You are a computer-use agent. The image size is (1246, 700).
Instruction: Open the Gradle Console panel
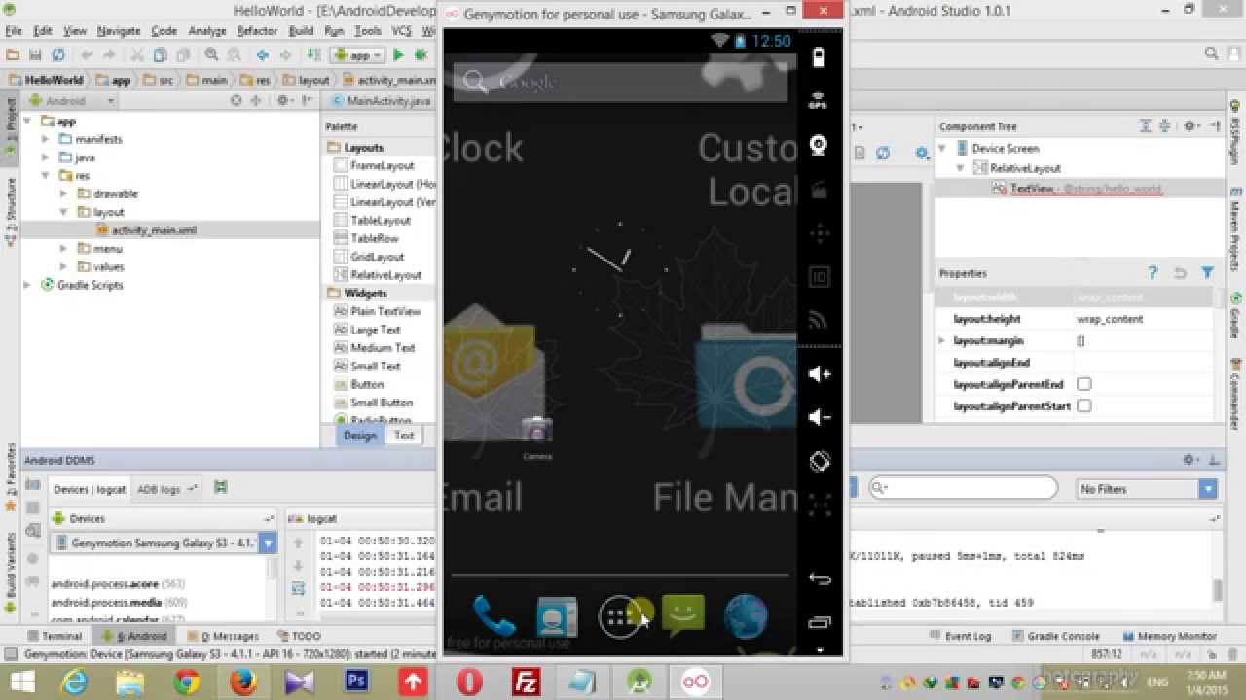pos(1055,636)
